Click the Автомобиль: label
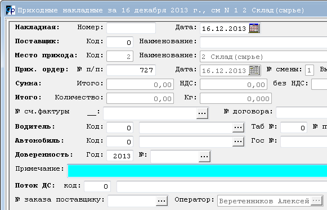 click(x=39, y=141)
